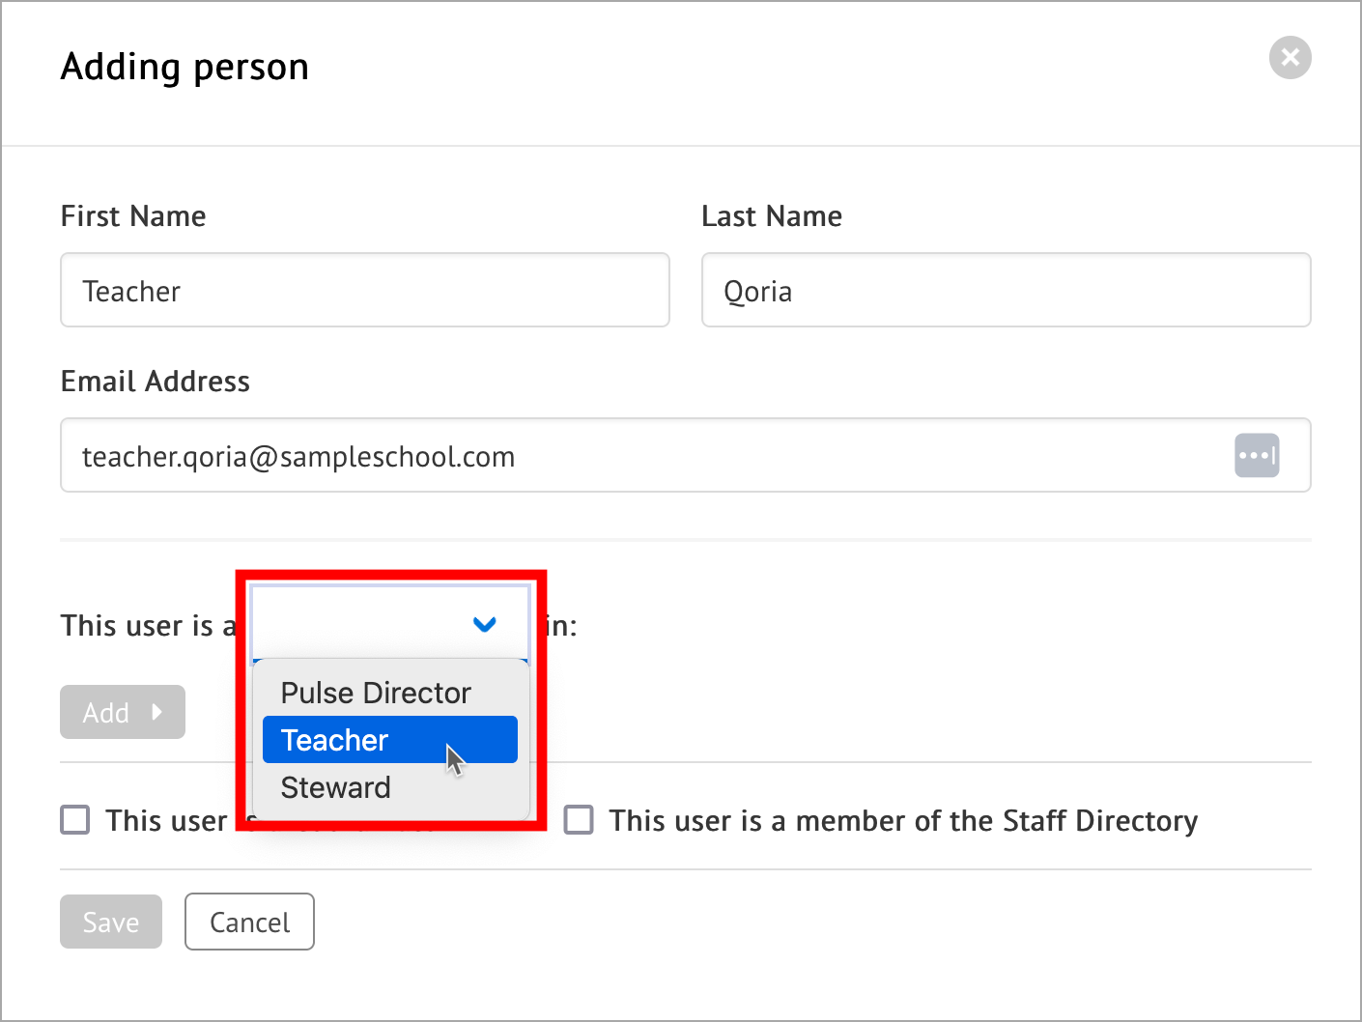
Task: Click the Save button
Action: (x=111, y=922)
